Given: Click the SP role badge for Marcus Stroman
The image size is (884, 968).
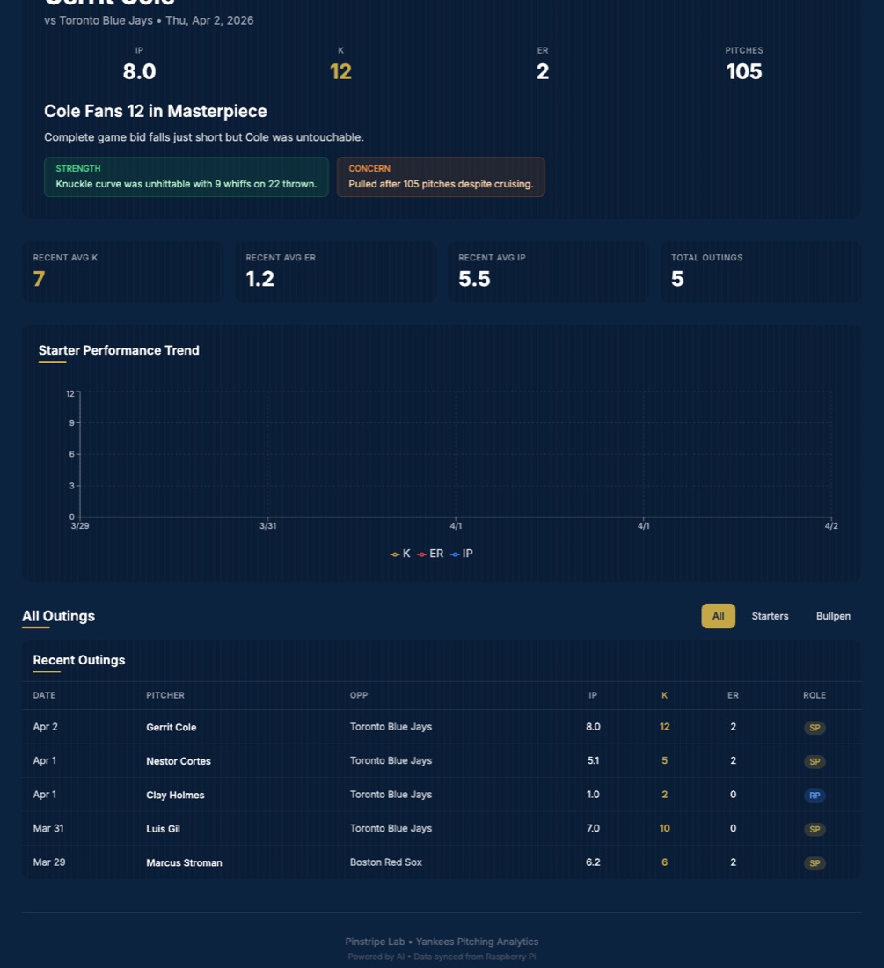Looking at the screenshot, I should tap(815, 863).
